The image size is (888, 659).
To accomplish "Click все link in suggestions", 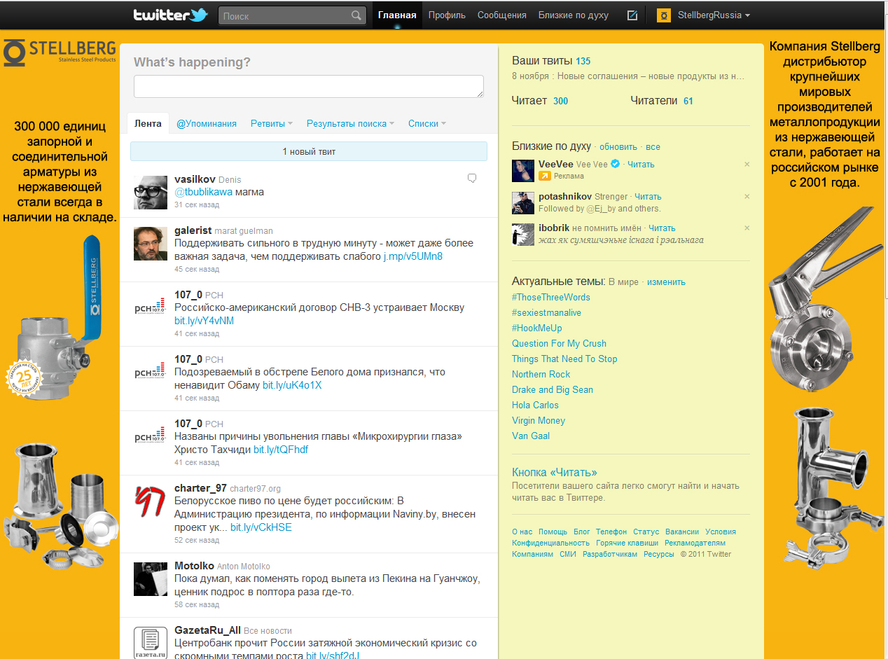I will pyautogui.click(x=653, y=147).
